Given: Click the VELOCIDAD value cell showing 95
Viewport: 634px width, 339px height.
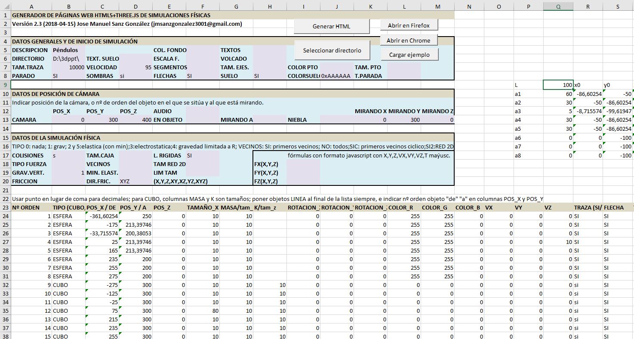Looking at the screenshot, I should (x=135, y=67).
